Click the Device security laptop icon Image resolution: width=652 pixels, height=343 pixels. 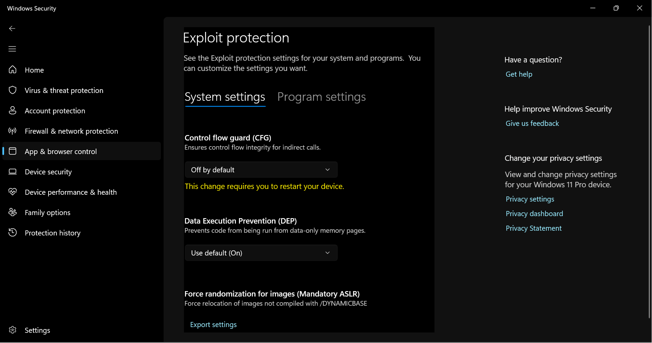click(x=13, y=171)
